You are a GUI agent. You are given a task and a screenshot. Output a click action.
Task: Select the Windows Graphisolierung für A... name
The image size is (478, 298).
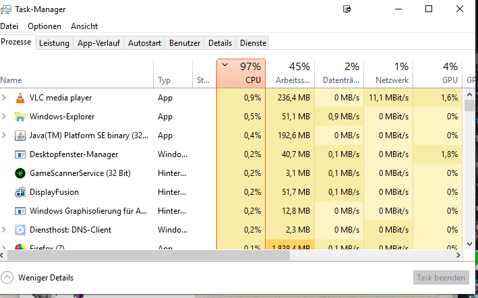pos(88,211)
